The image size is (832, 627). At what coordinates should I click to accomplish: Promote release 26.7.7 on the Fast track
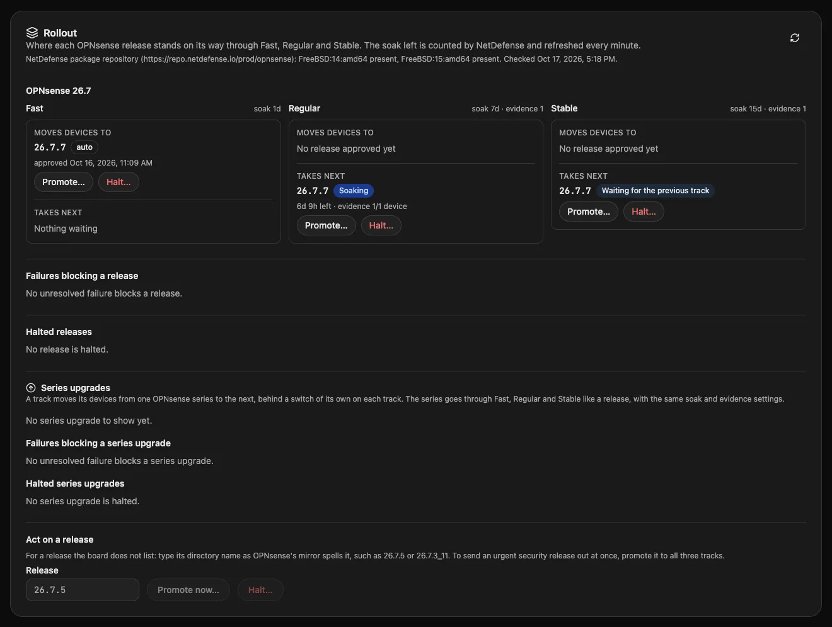pyautogui.click(x=64, y=182)
